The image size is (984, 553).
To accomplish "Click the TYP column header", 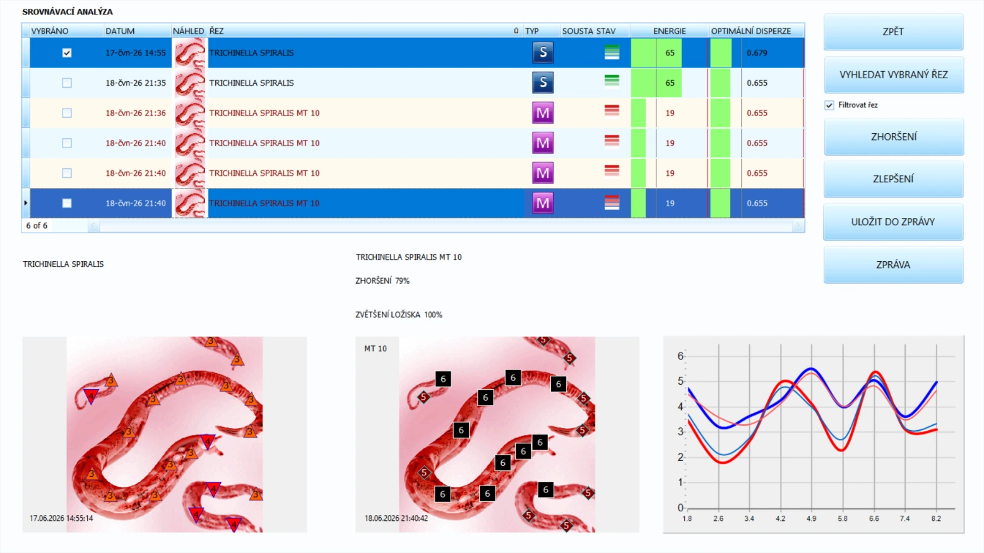I will click(x=542, y=31).
